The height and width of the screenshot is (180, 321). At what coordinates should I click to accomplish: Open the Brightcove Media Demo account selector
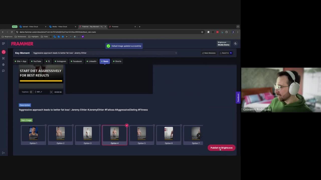point(223,43)
